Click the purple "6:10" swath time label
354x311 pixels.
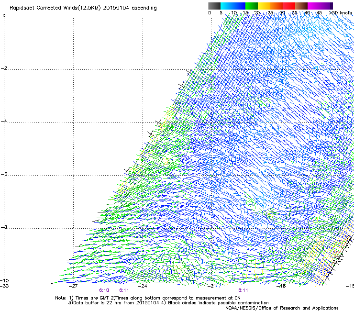[x=104, y=290]
